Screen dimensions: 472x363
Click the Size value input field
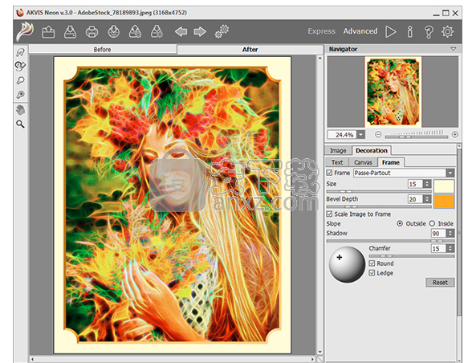(x=416, y=184)
